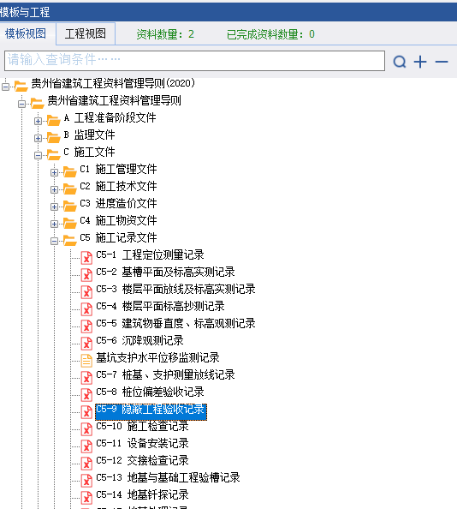The width and height of the screenshot is (457, 509).
Task: Click the PDF icon beside C5-6 沉降观测记录
Action: tap(86, 343)
